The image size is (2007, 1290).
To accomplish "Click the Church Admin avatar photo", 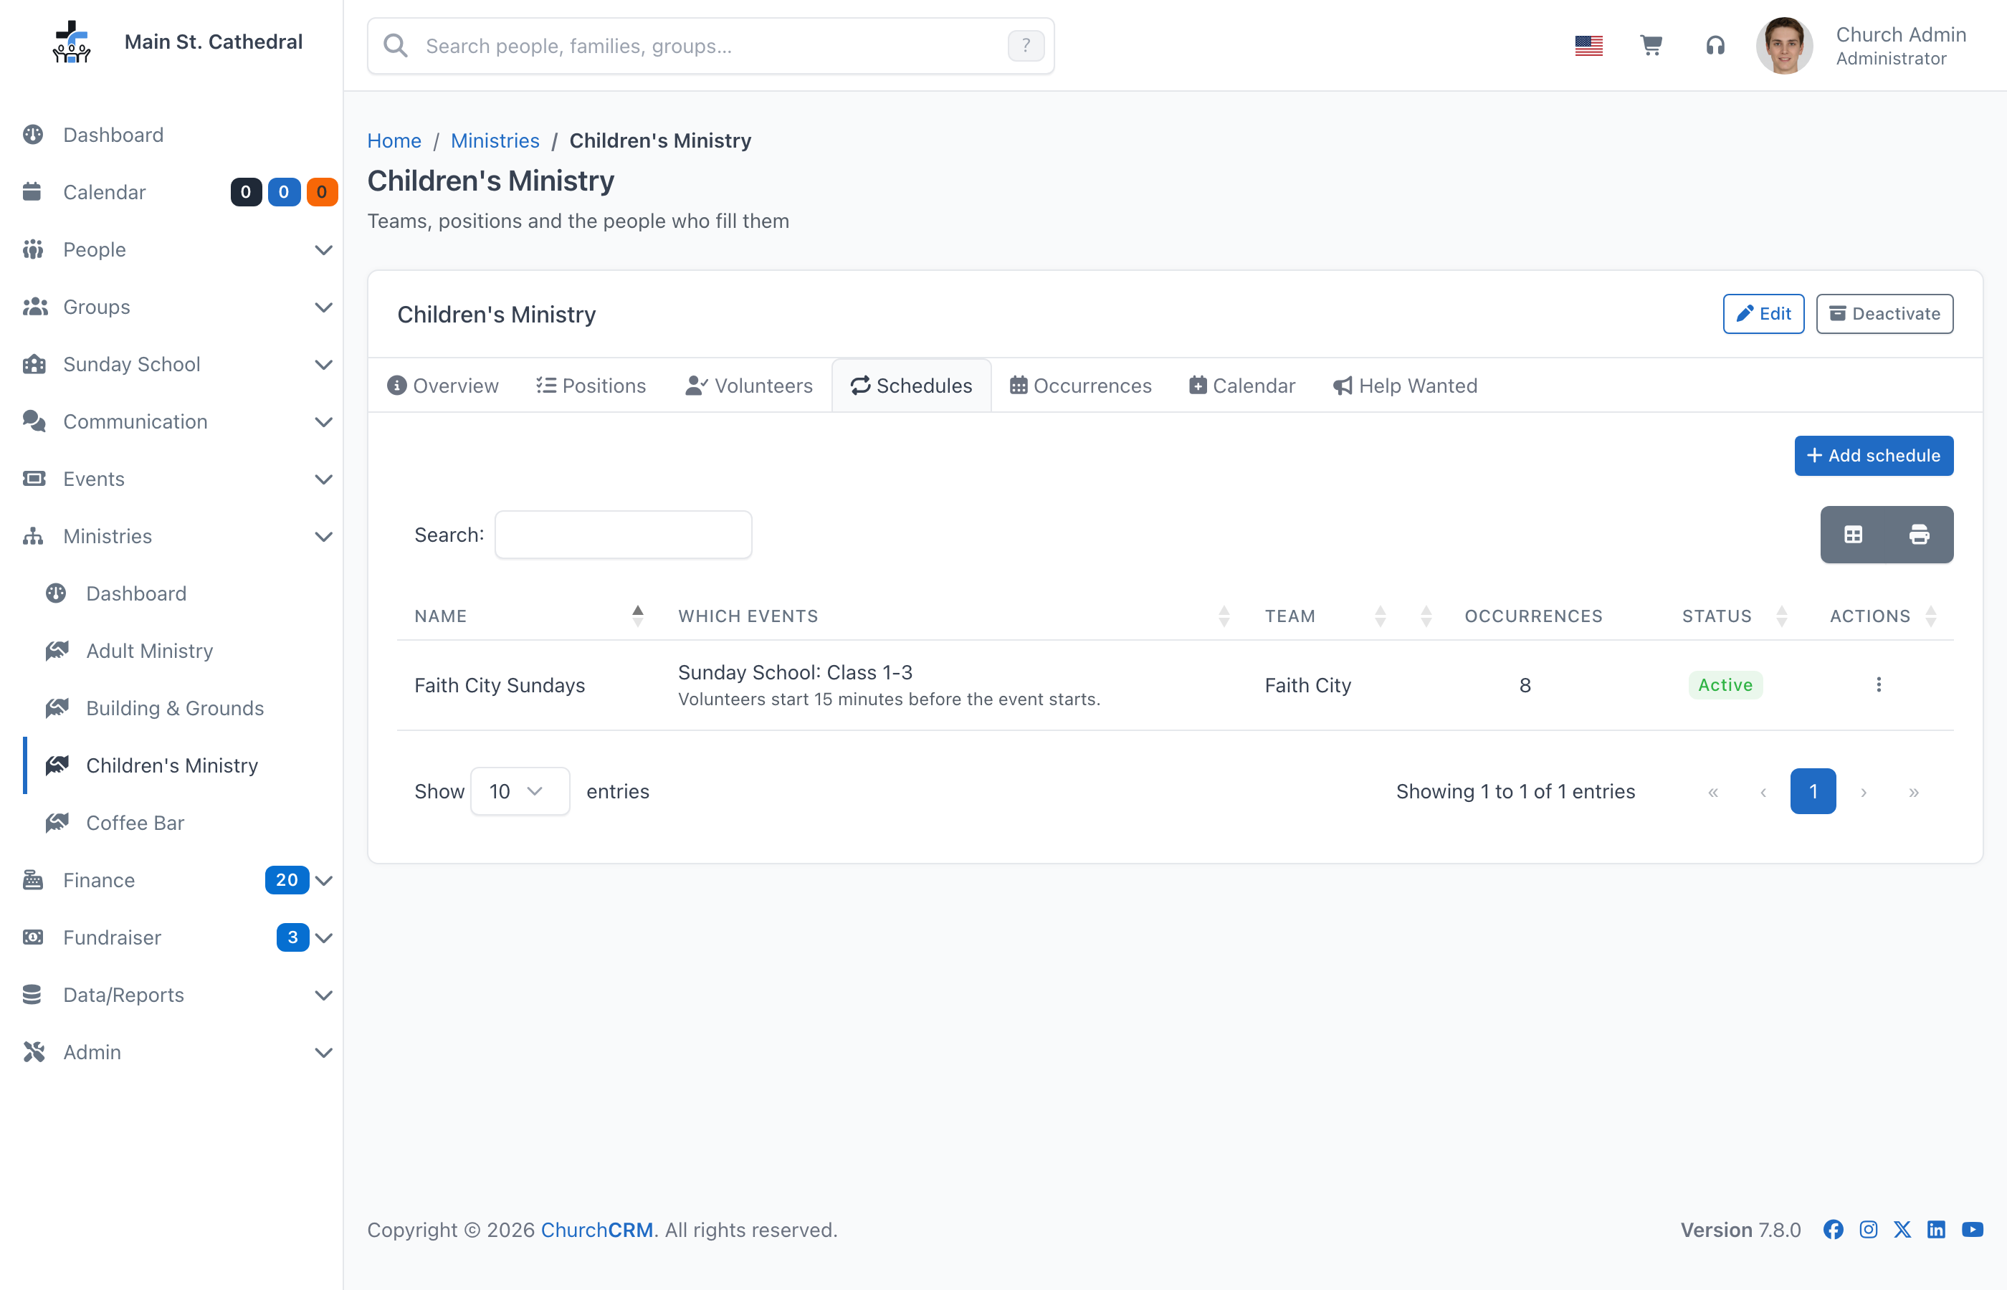I will coord(1784,45).
